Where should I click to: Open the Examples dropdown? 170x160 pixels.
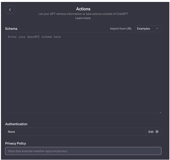tap(148, 29)
